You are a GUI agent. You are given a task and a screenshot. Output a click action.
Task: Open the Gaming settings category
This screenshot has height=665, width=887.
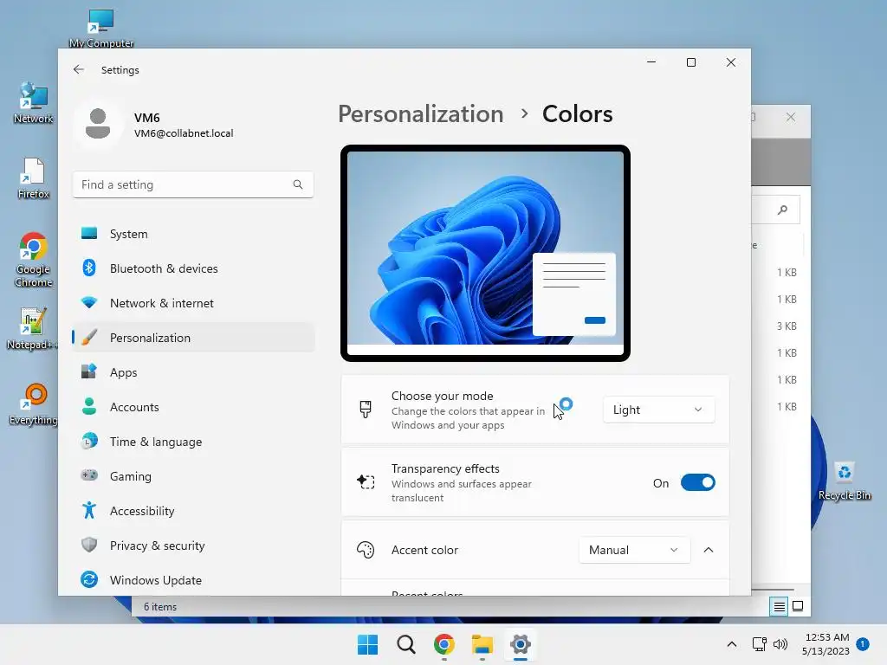[x=193, y=476]
